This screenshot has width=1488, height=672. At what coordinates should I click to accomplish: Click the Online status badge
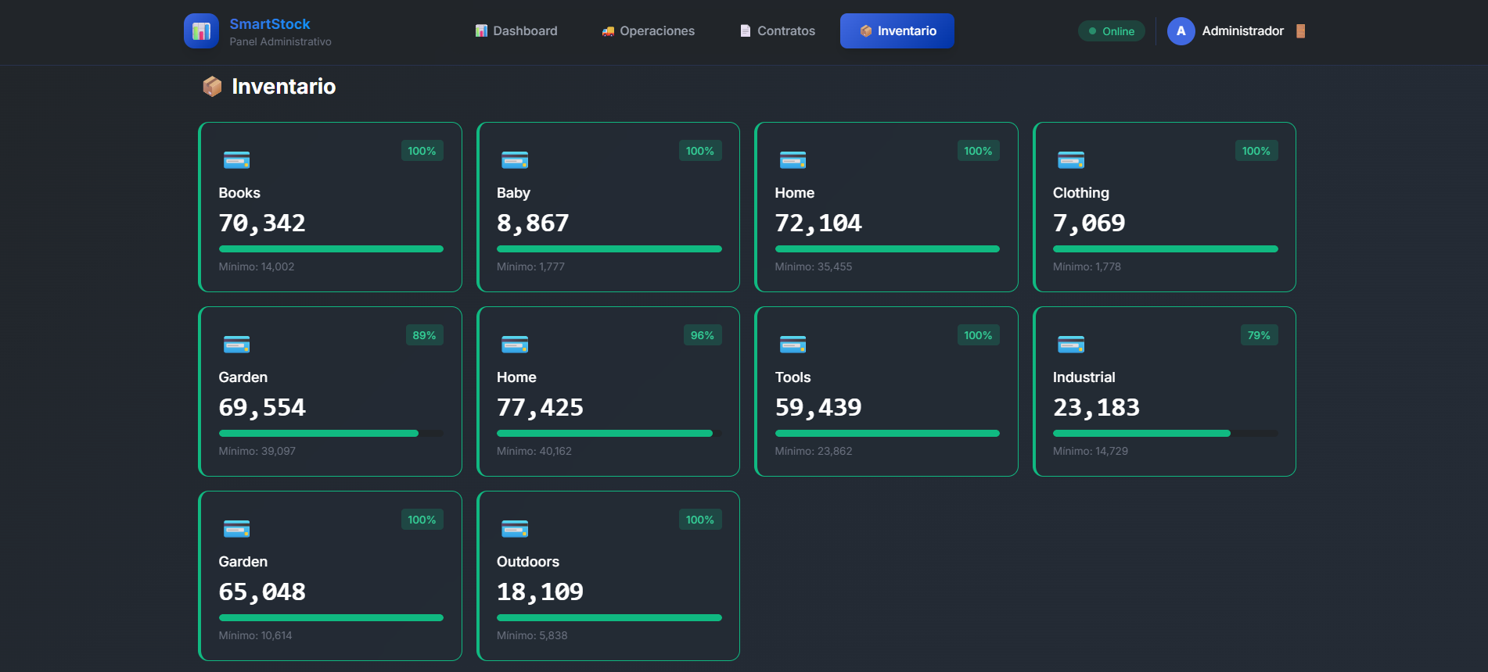1112,31
